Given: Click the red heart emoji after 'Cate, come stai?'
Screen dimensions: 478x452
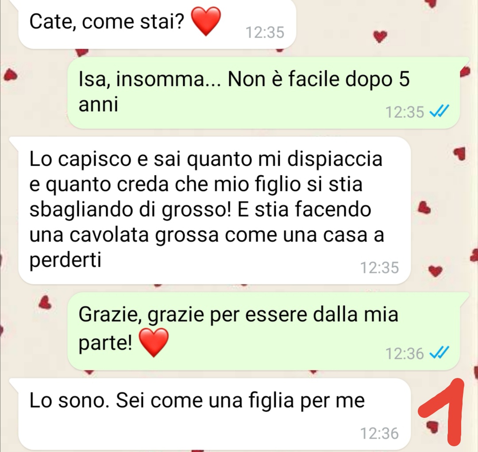Looking at the screenshot, I should click(x=205, y=21).
